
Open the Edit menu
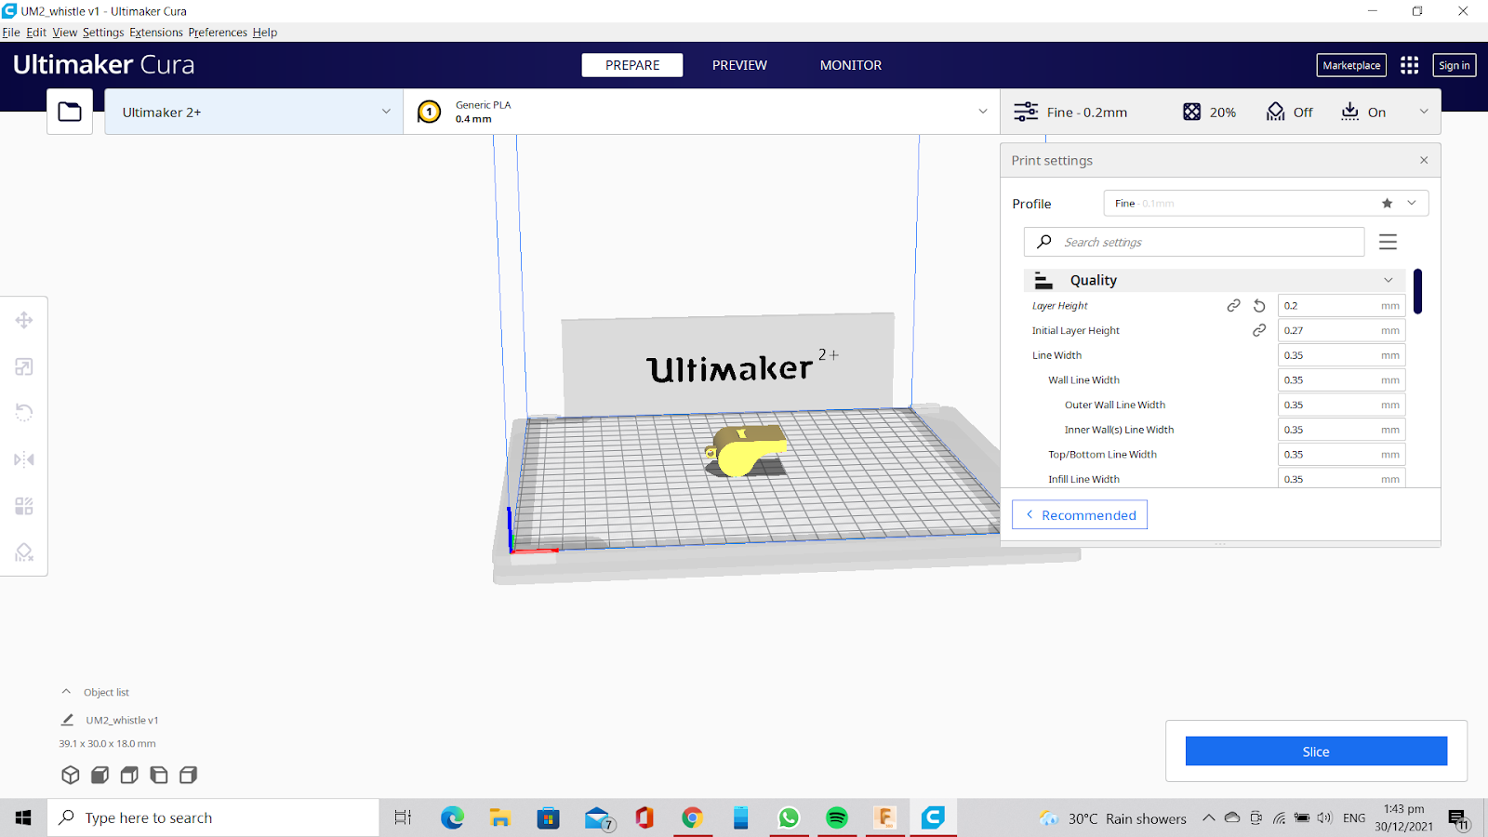point(36,32)
